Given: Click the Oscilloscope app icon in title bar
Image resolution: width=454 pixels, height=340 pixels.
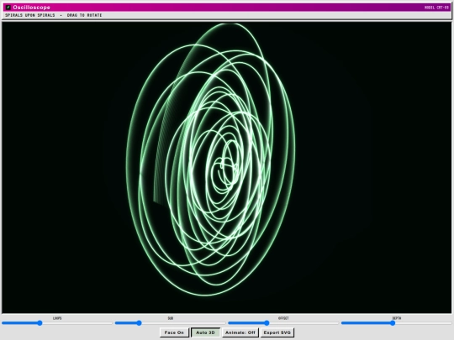Looking at the screenshot, I should tap(8, 8).
